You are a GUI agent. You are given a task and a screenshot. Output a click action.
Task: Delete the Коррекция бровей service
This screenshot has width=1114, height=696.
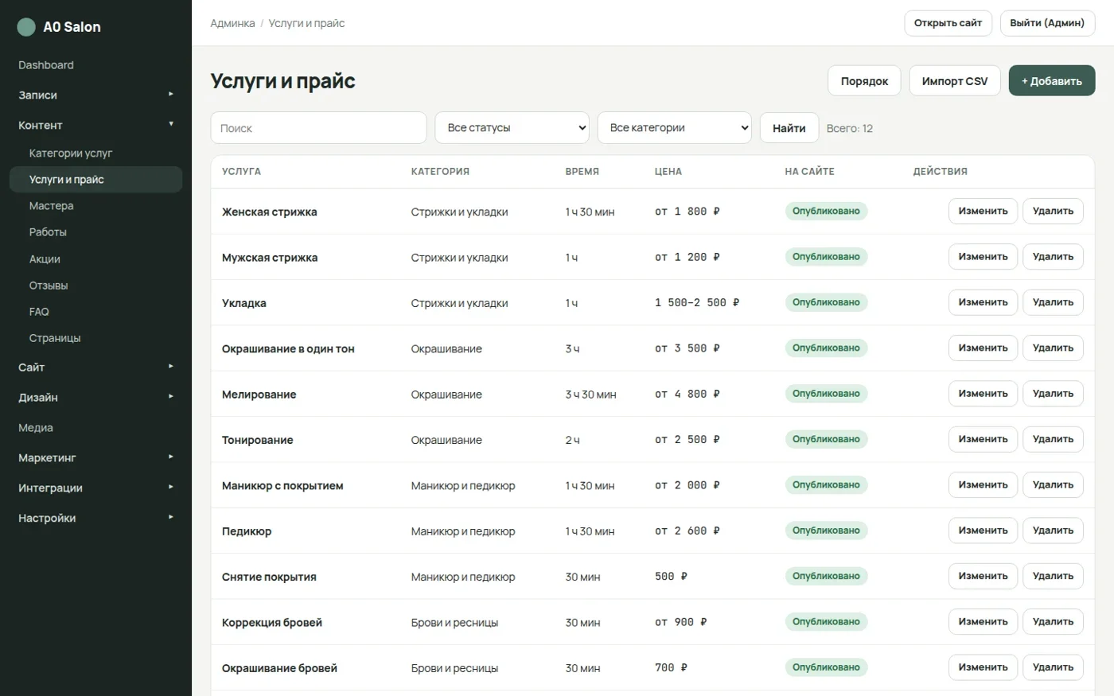[1053, 621]
